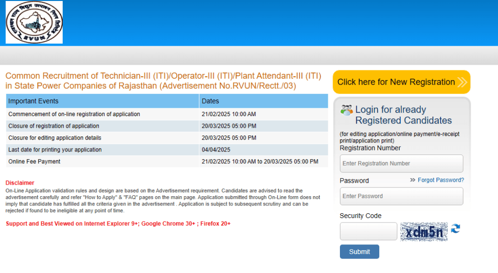
Task: Click the fee payment date range cell
Action: click(264, 161)
